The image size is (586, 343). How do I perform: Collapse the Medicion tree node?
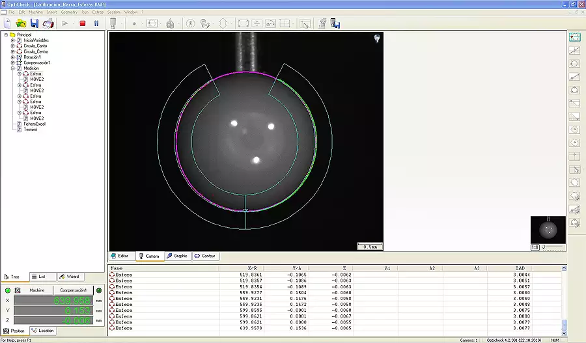coord(13,68)
